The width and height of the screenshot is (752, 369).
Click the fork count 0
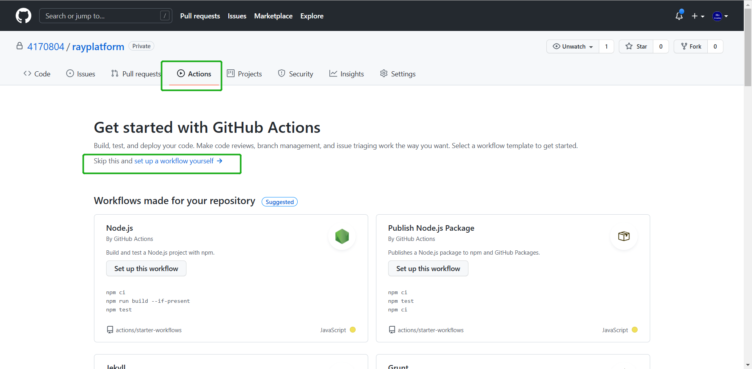click(x=715, y=46)
